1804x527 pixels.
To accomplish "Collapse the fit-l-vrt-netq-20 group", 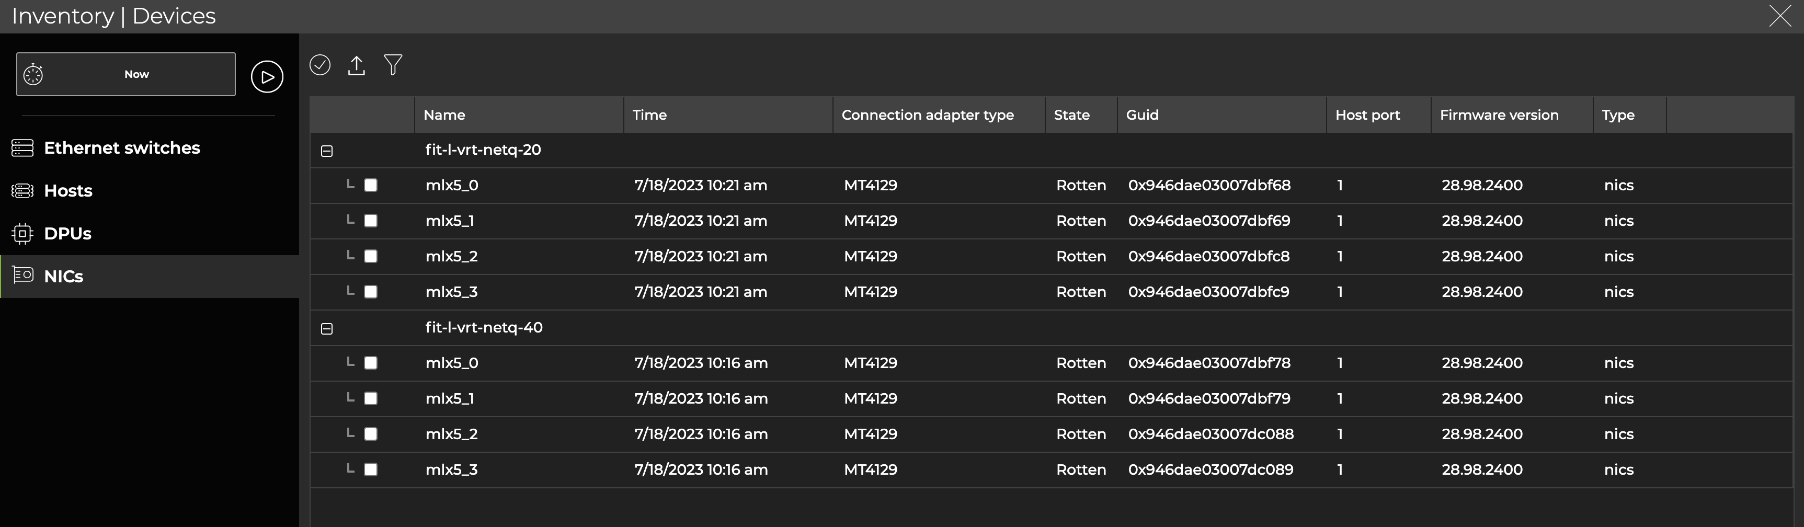I will (x=327, y=150).
